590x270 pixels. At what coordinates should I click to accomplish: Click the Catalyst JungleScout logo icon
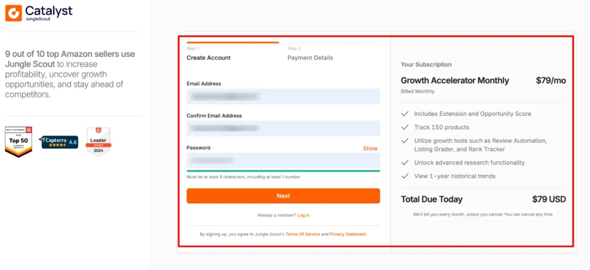pos(13,13)
